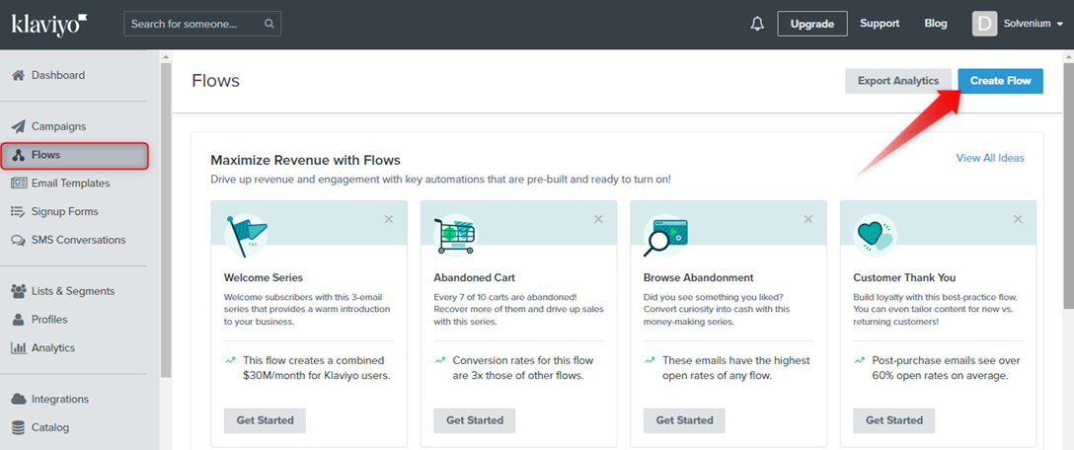Click the main page vertical scrollbar
Screen dimensions: 1074x450
1068,185
